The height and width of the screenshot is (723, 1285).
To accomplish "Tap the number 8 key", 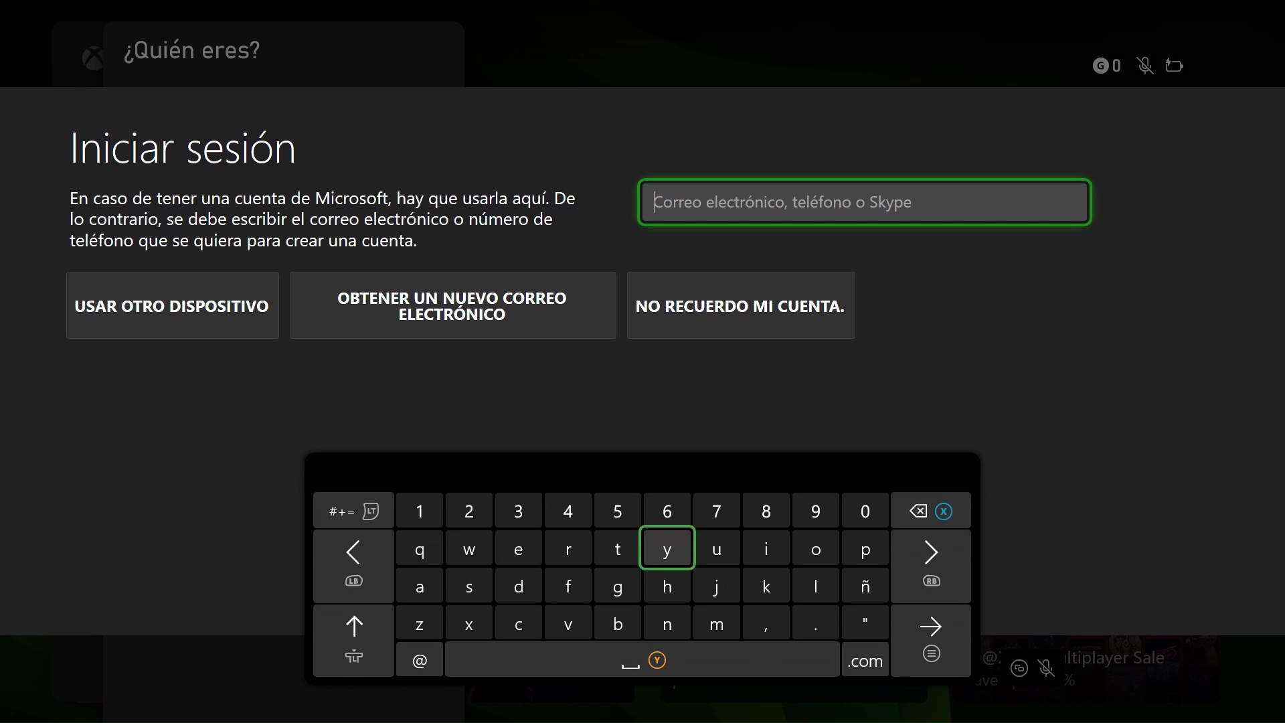I will coord(766,511).
